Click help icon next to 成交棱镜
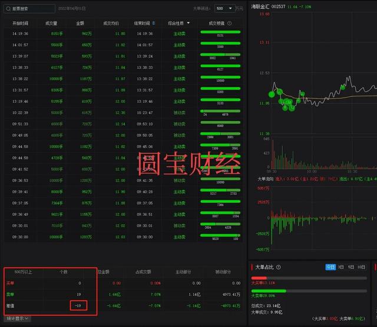The image size is (377, 327). (230, 23)
